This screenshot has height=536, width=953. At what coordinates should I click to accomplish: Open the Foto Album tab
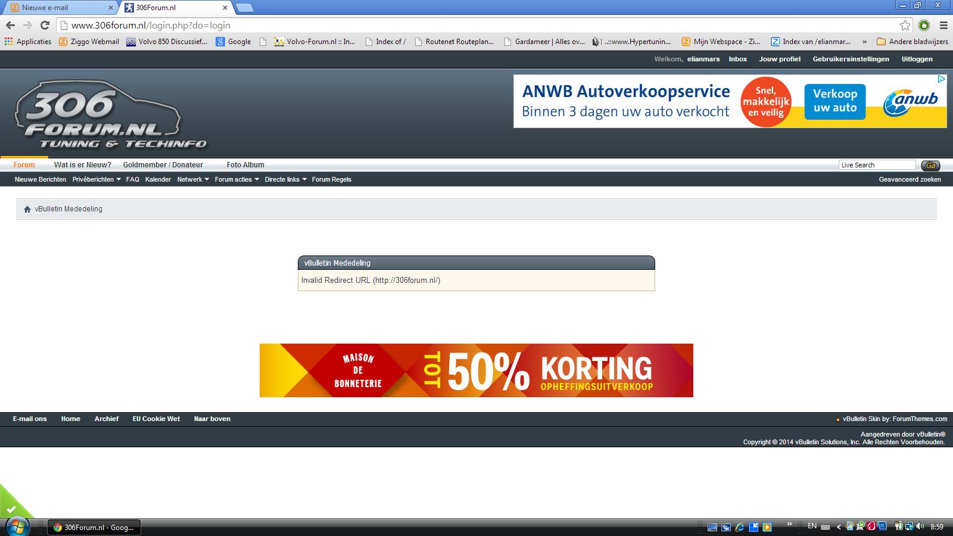[245, 165]
